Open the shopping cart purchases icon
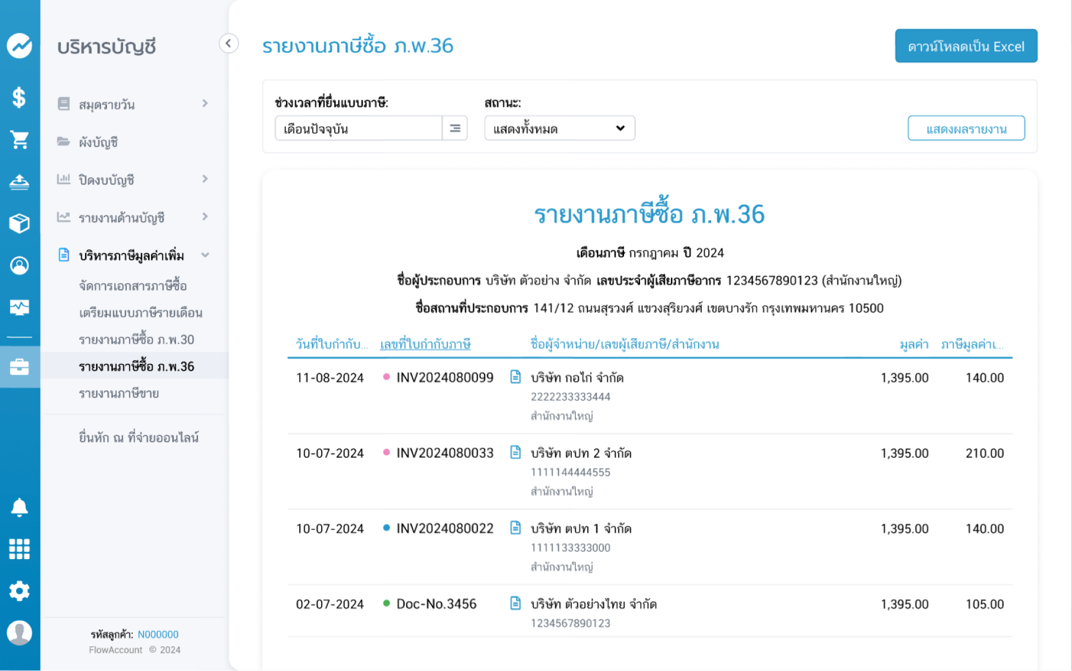1072x671 pixels. (19, 139)
